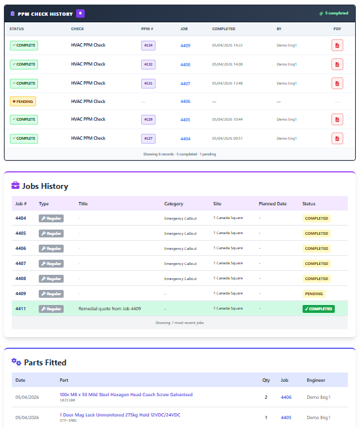361x427 pixels.
Task: Click HVAC PPM Check name in job 4406 row
Action: pos(88,102)
